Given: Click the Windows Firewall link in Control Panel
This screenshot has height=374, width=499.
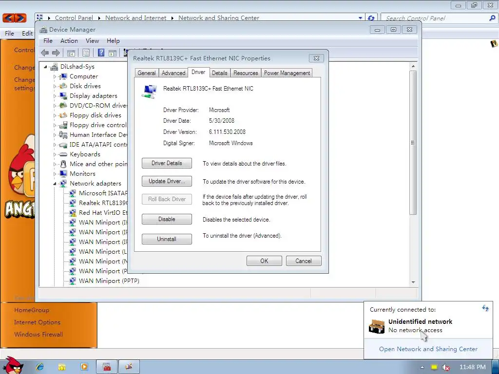Looking at the screenshot, I should 38,334.
